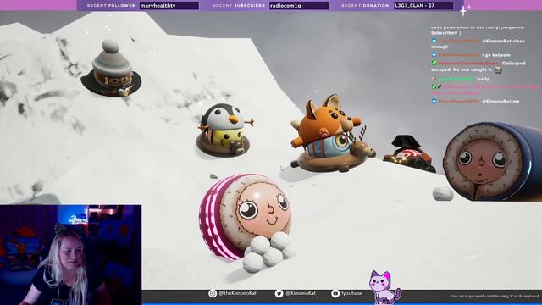
Task: Click the pile of snowballs under the pink marble
Action: pos(268,252)
